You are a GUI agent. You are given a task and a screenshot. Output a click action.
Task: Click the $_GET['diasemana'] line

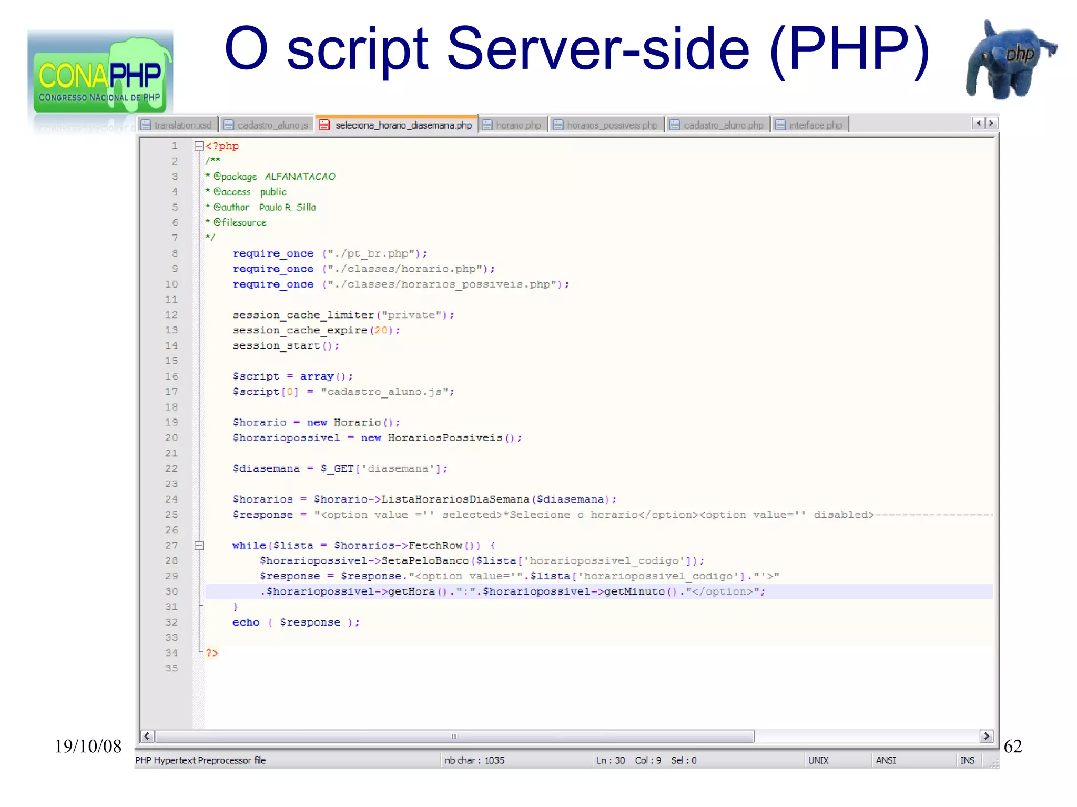pos(340,468)
